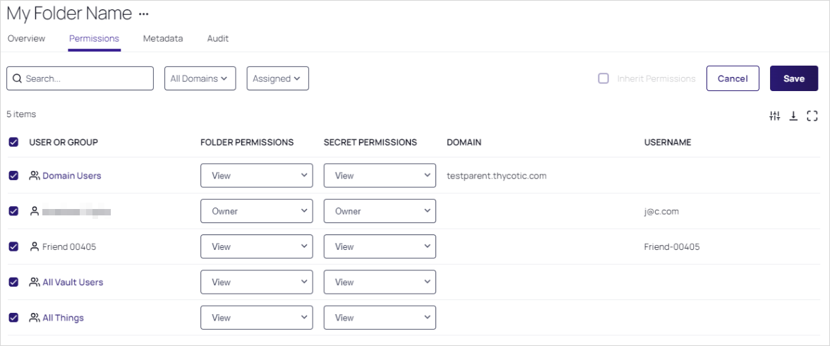Open Folder Permissions dropdown for Friend 00405
The image size is (830, 346).
pos(256,246)
